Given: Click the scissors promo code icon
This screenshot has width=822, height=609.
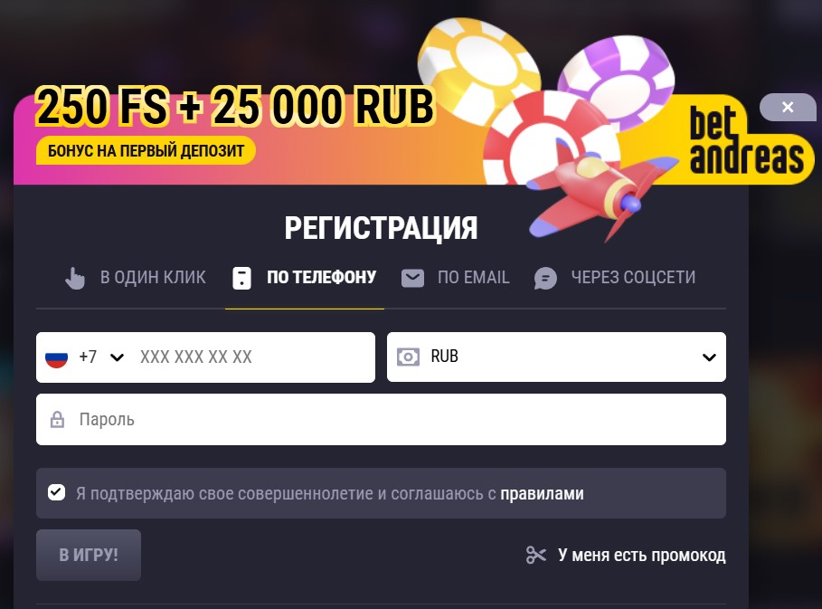Looking at the screenshot, I should [x=535, y=555].
